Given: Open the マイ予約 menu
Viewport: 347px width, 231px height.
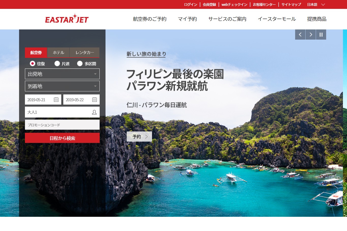Looking at the screenshot, I should [187, 19].
